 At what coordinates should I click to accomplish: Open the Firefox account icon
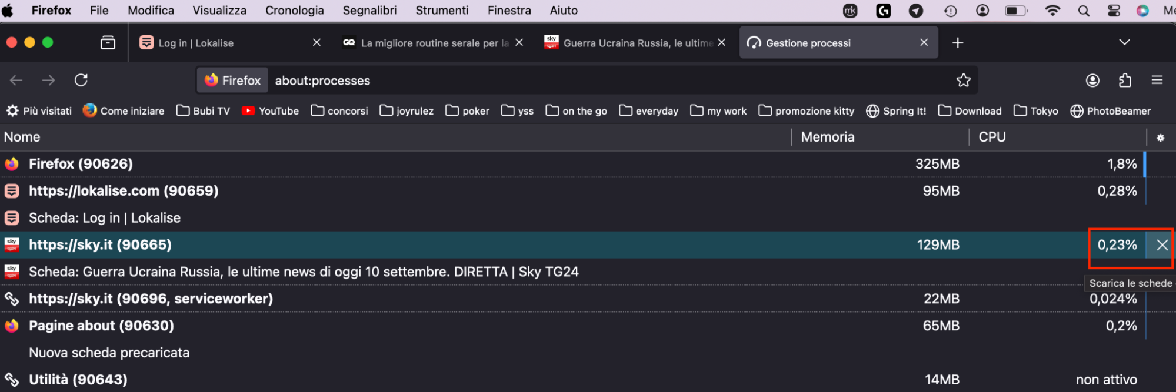(1092, 80)
